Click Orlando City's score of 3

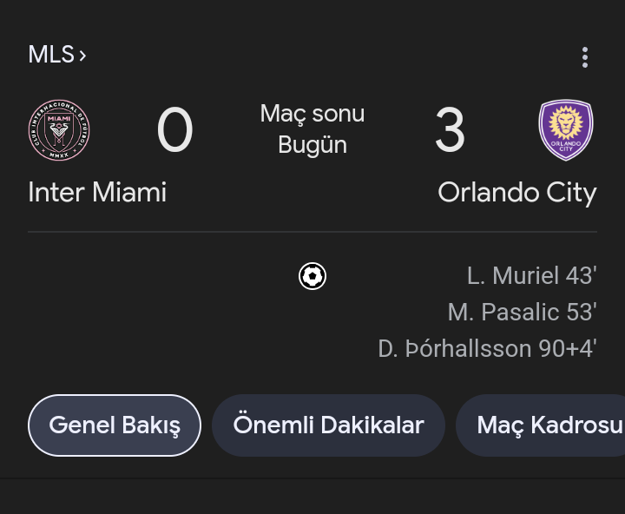coord(450,130)
